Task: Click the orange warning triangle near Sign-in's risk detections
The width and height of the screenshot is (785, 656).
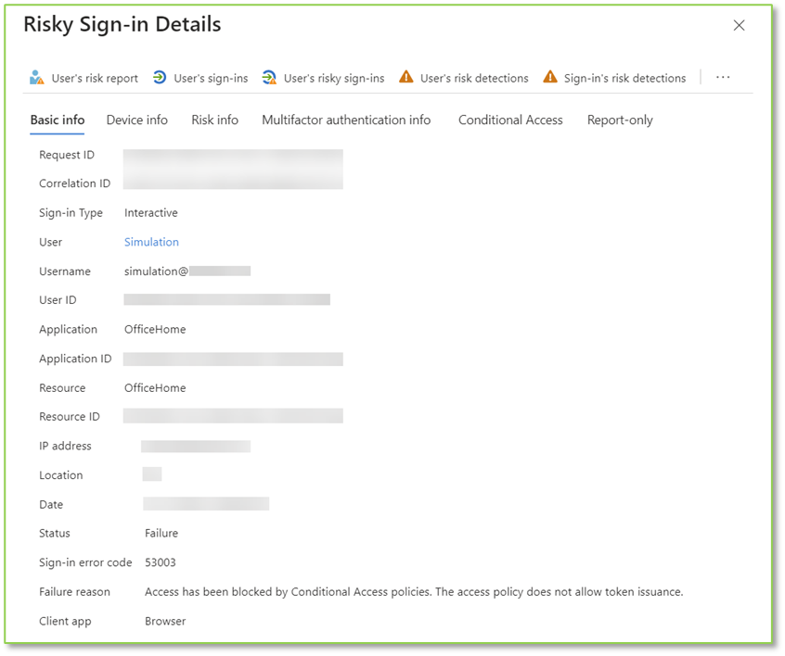Action: pos(550,78)
